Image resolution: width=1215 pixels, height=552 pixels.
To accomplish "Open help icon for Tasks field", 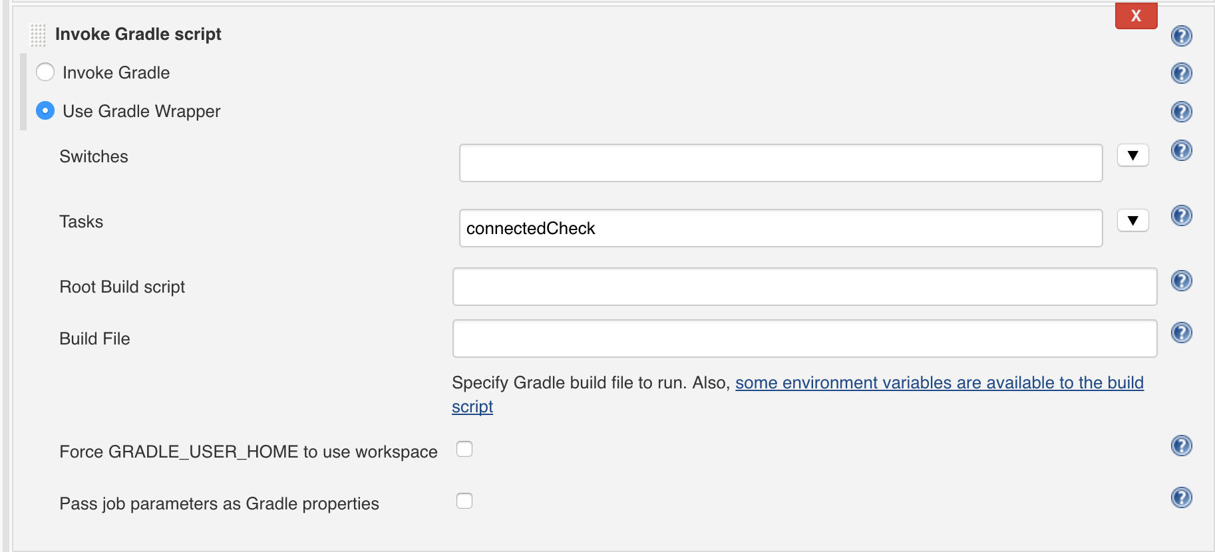I will 1181,215.
